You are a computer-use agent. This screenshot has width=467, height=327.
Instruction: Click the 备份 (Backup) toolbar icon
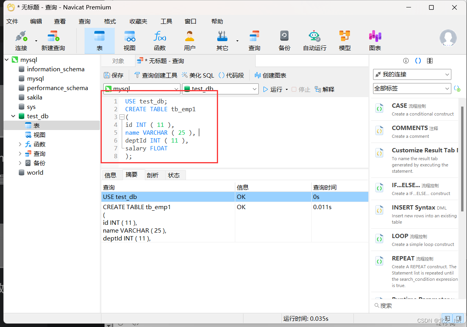(284, 40)
